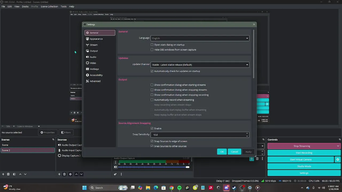Open source properties gear in Sources toolbar
This screenshot has height=192, width=342.
pos(70,174)
